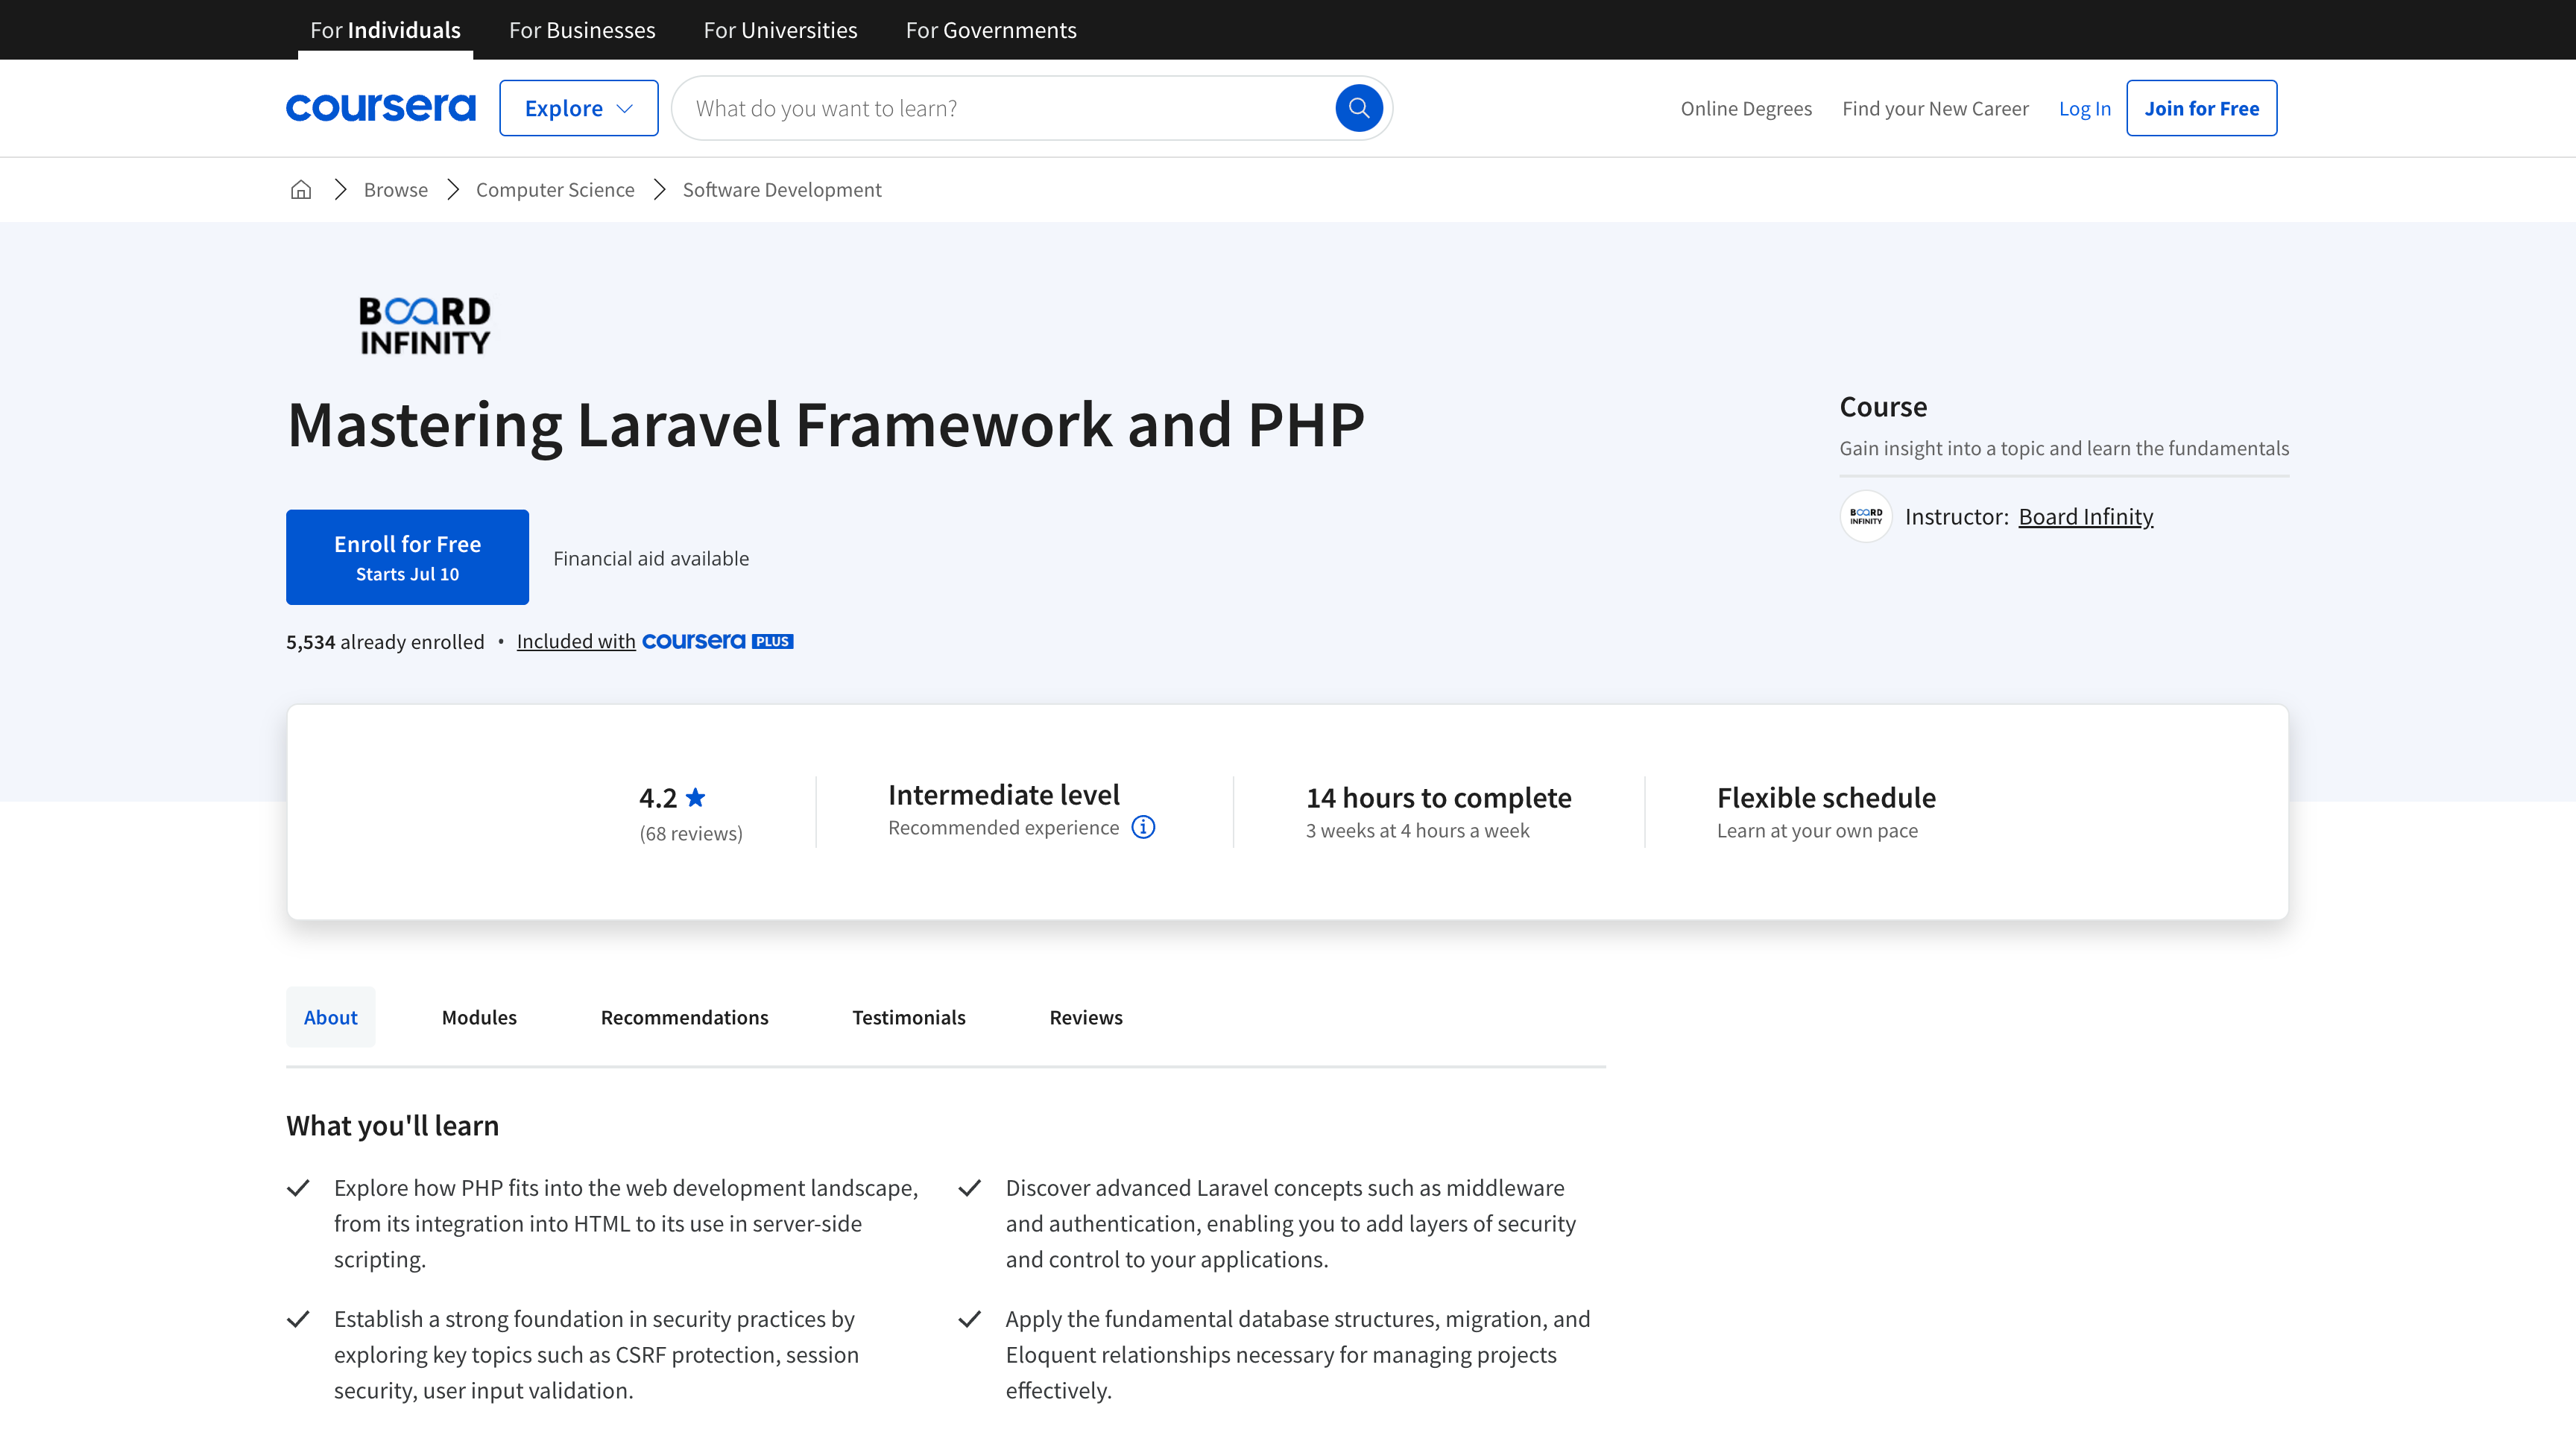Click the (68 reviews) text
This screenshot has width=2576, height=1429.
(x=691, y=834)
